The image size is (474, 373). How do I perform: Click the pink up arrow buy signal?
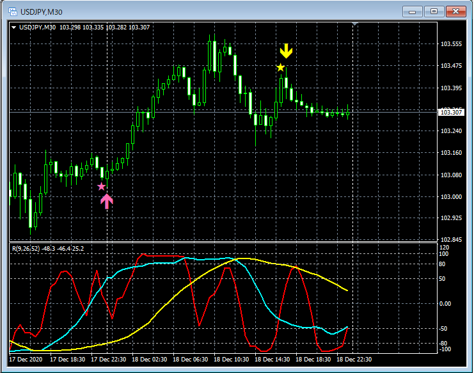pyautogui.click(x=107, y=201)
